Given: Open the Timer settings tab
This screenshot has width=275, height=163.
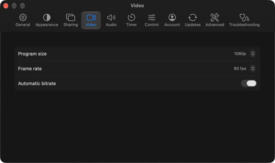Looking at the screenshot, I should click(131, 20).
